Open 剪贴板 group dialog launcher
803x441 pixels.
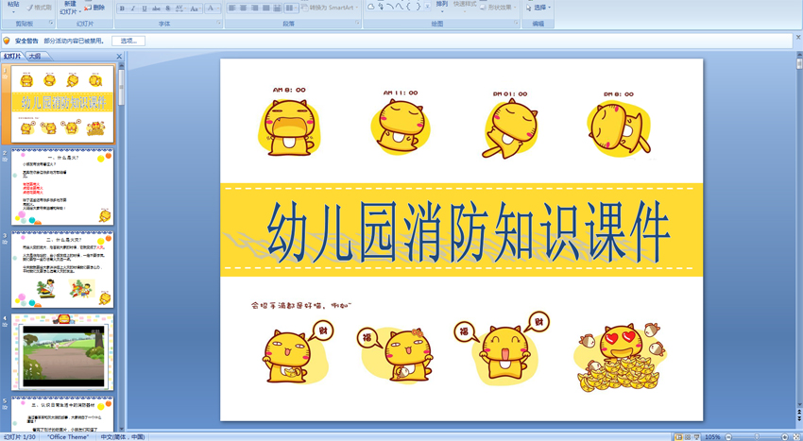51,23
